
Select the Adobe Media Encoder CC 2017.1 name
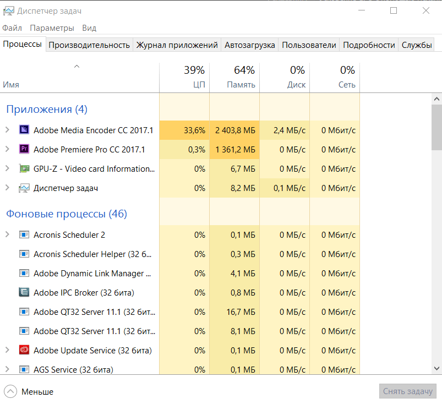pos(94,130)
